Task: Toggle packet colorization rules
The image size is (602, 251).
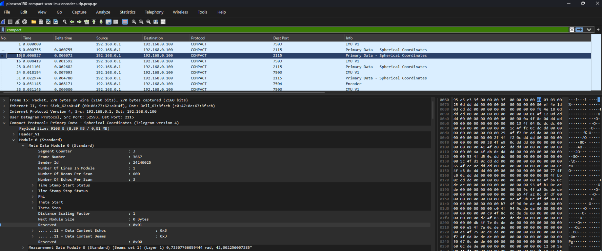Action: click(125, 22)
